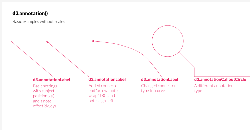Click the elbow connector below the circle

186,60
